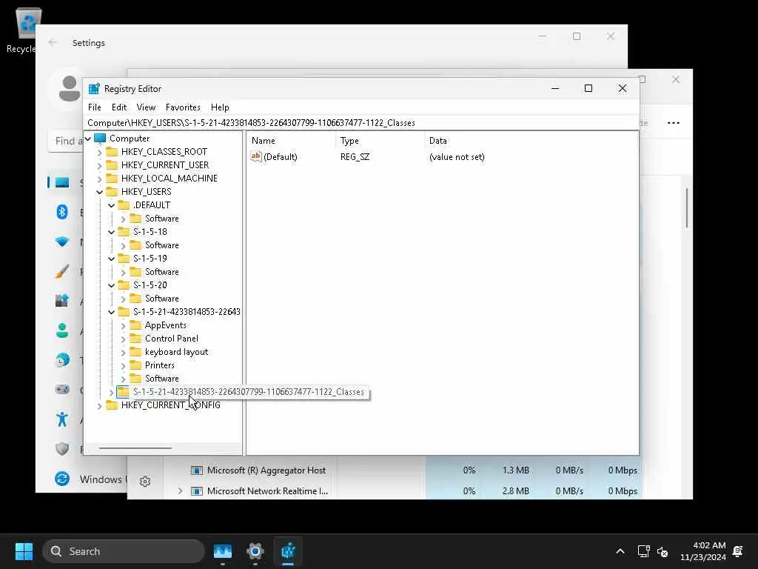Select Microsoft (R) Aggregator Host process
758x569 pixels.
coord(266,470)
